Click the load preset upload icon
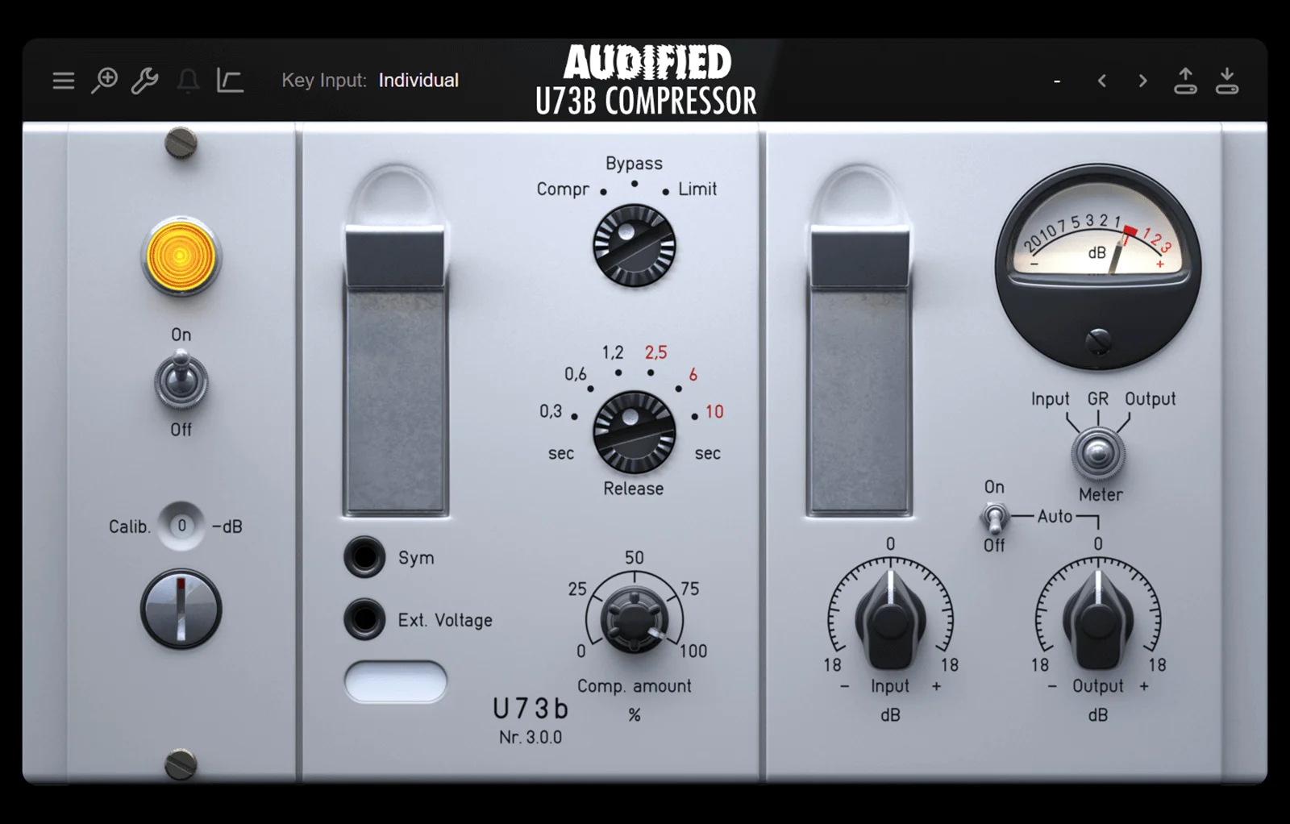The height and width of the screenshot is (824, 1290). coord(1185,81)
